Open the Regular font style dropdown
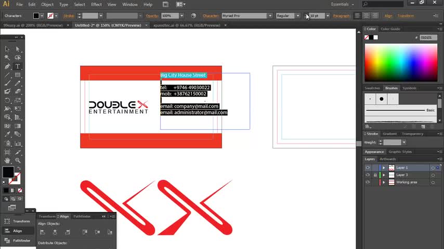444x249 pixels. point(297,16)
